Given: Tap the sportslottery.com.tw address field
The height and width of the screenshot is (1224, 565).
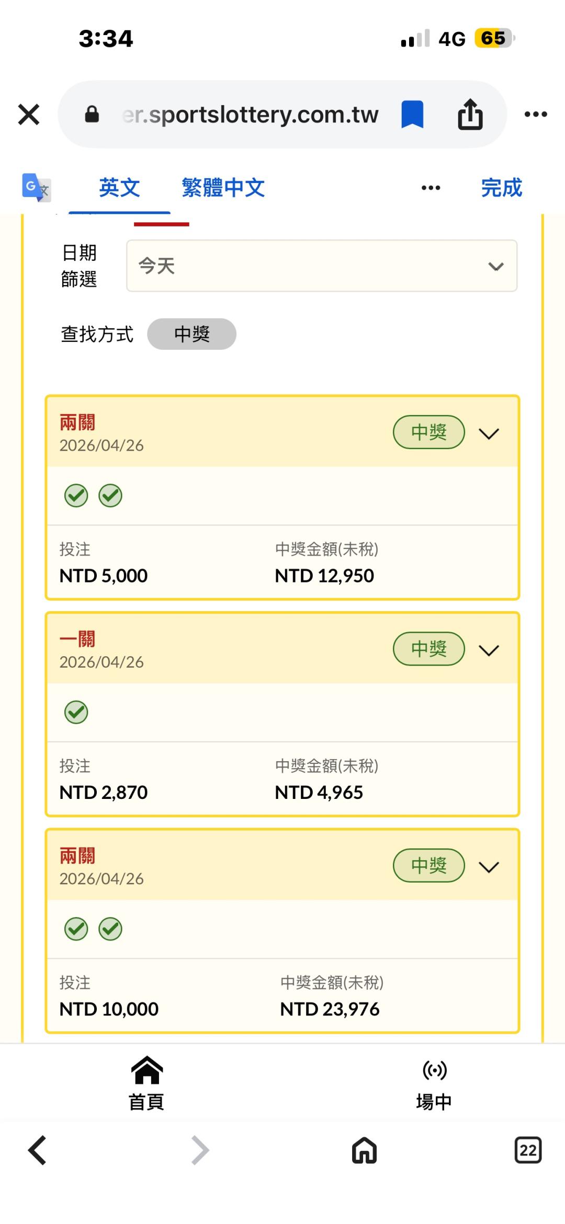Looking at the screenshot, I should [x=250, y=115].
